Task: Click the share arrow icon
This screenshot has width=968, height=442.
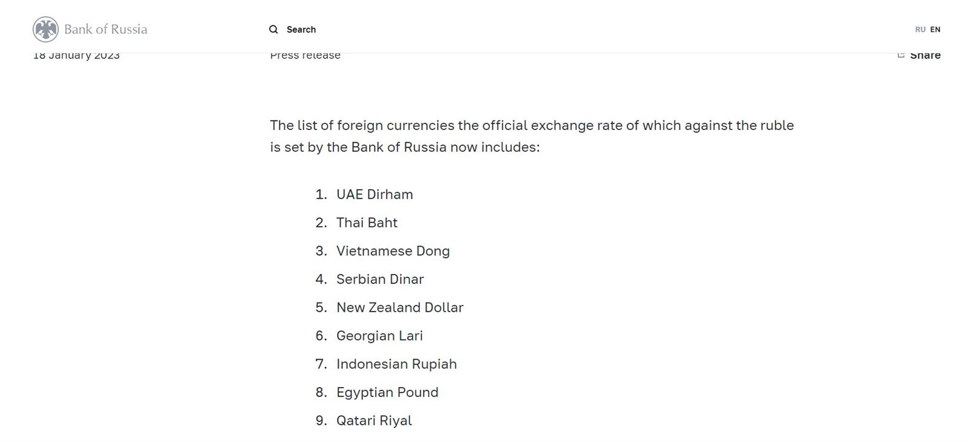Action: click(901, 56)
